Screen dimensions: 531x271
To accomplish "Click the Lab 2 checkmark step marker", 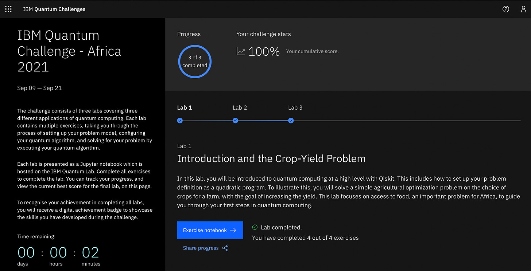I will click(x=235, y=121).
